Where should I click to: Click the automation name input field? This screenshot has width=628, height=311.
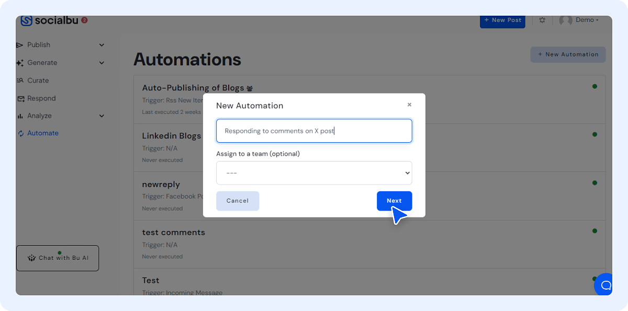[314, 131]
